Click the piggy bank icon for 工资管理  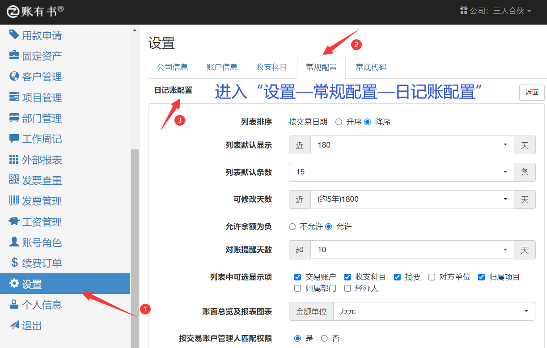(14, 222)
